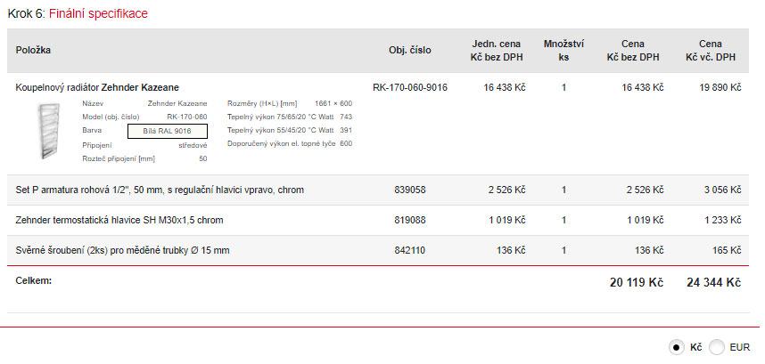765x364 pixels.
Task: Click the 'Koupelnový radiátor Zehnder Kazeane' item title
Action: pyautogui.click(x=97, y=88)
